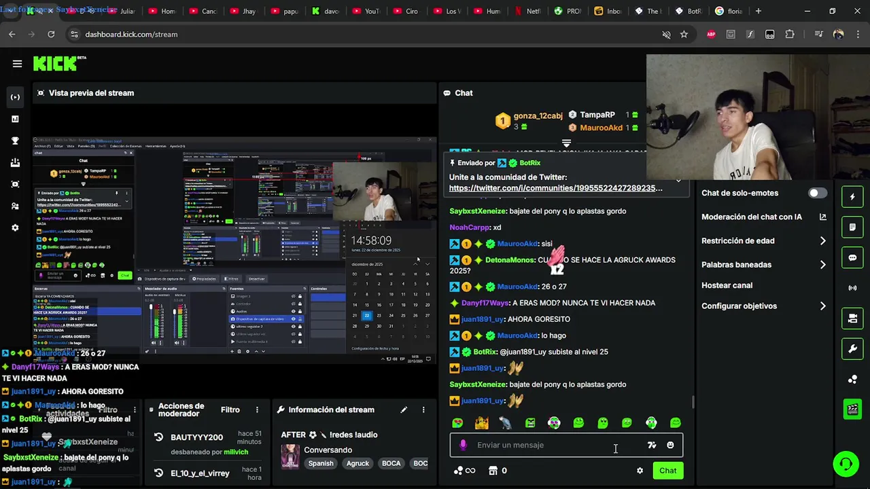Viewport: 870px width, 489px height.
Task: Click Moderación del chat con IA
Action: [752, 217]
